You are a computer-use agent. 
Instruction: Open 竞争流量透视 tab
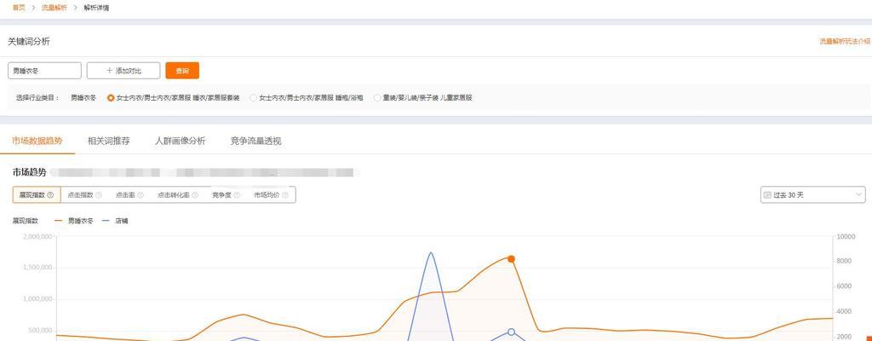click(255, 141)
